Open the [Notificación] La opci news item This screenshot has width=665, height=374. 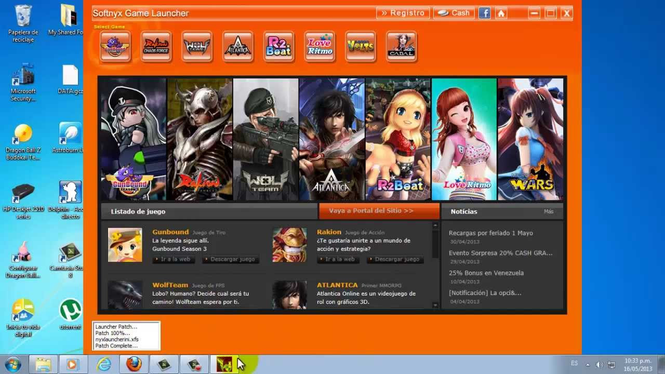pyautogui.click(x=485, y=292)
